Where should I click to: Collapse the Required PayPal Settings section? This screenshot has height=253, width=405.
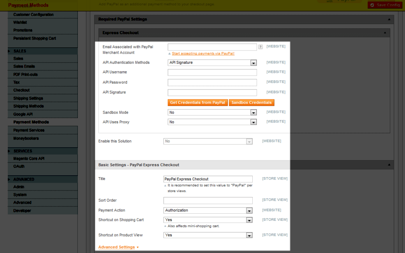click(x=389, y=19)
